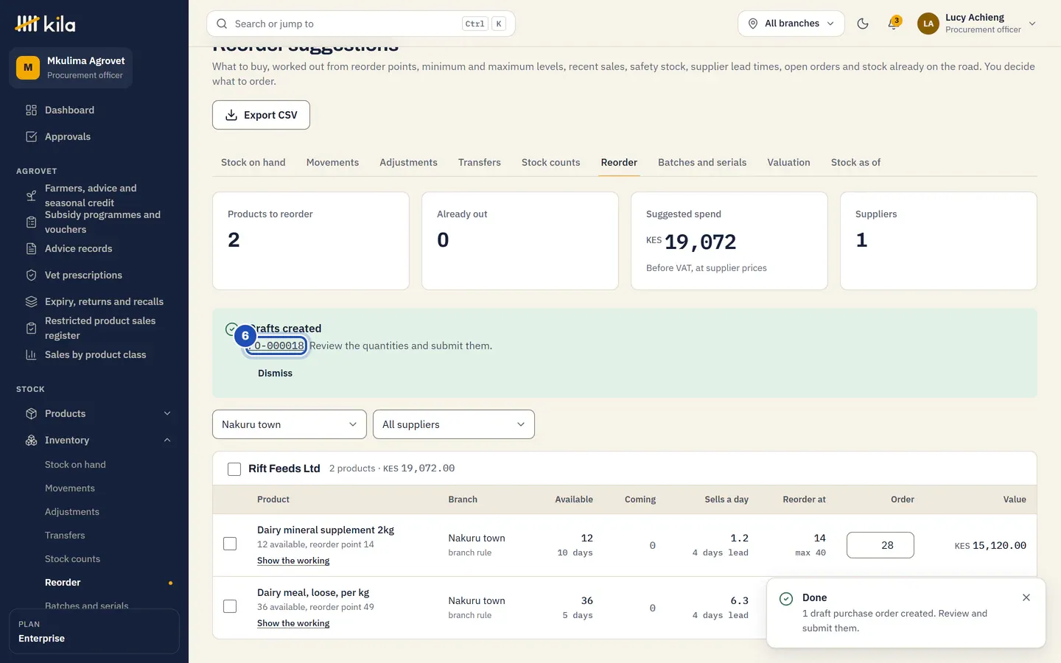The image size is (1061, 663).
Task: Click the LA user avatar
Action: click(928, 24)
